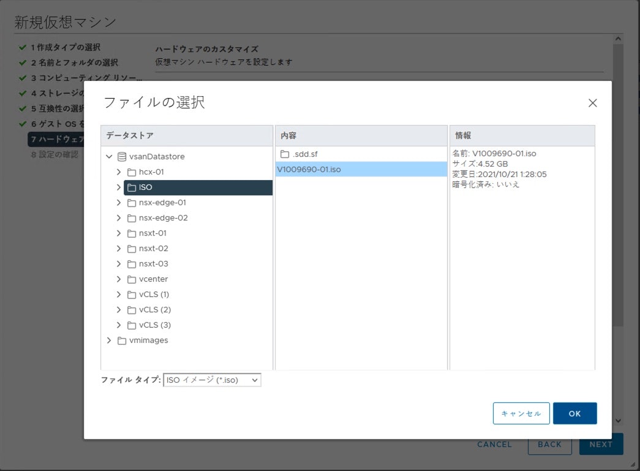
Task: Expand the vmimages folder chevron
Action: [109, 340]
